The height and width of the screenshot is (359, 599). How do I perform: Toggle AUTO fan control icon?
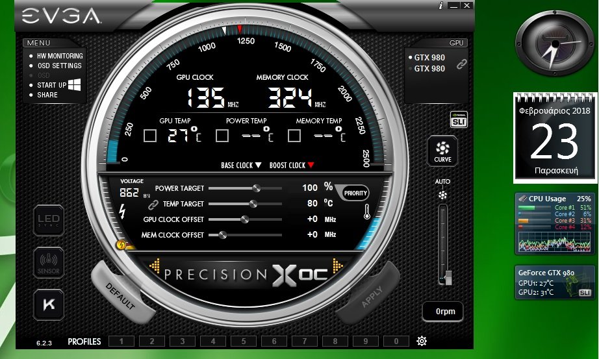(442, 195)
